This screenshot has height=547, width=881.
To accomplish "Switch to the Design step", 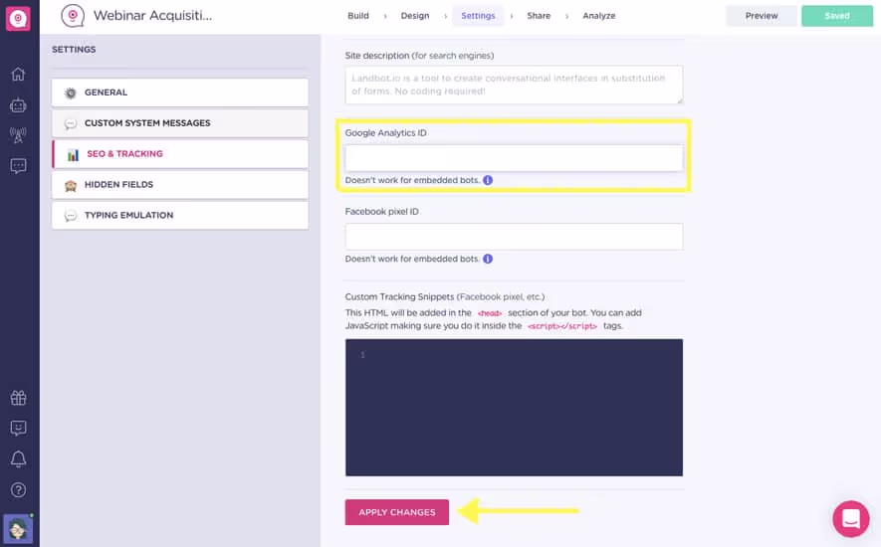I will pos(415,16).
